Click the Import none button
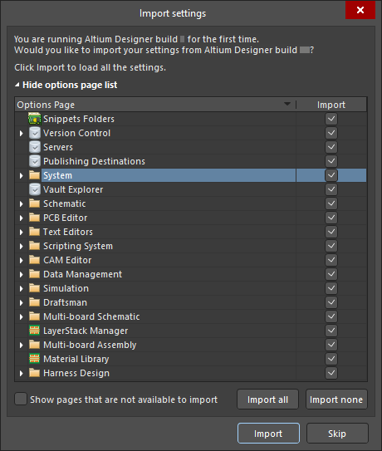Image resolution: width=382 pixels, height=451 pixels. pos(336,400)
